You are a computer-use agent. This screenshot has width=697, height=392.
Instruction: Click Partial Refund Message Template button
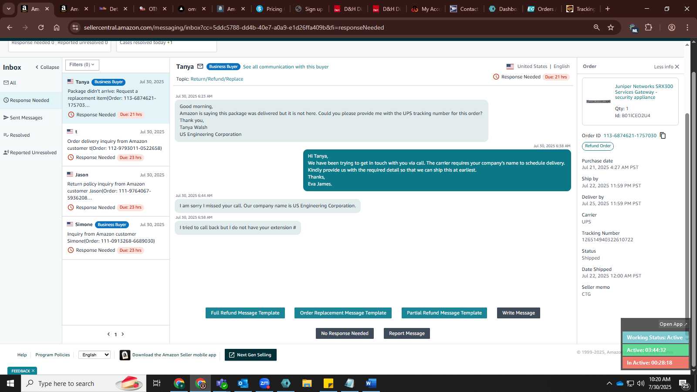[x=444, y=313]
